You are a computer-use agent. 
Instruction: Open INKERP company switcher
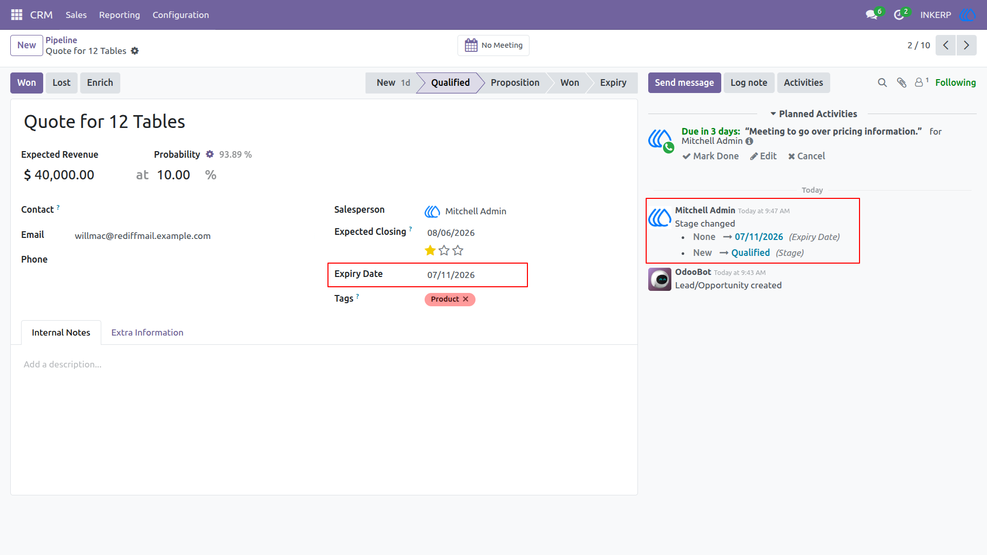(x=936, y=15)
